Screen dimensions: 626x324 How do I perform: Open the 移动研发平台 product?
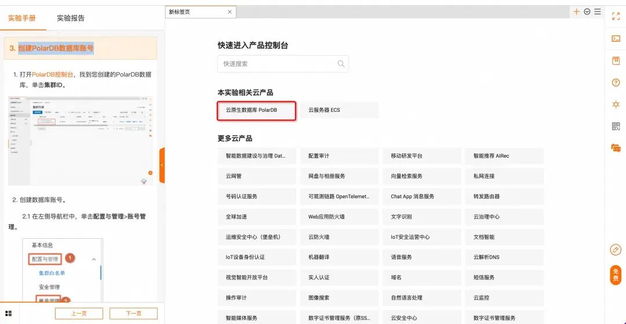point(422,156)
